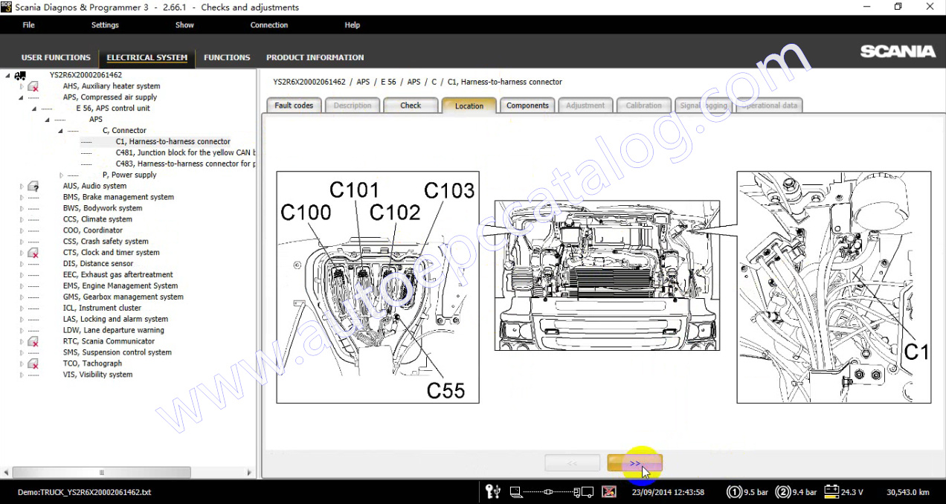Switch to the Electrical System section
This screenshot has height=504, width=946.
[147, 57]
